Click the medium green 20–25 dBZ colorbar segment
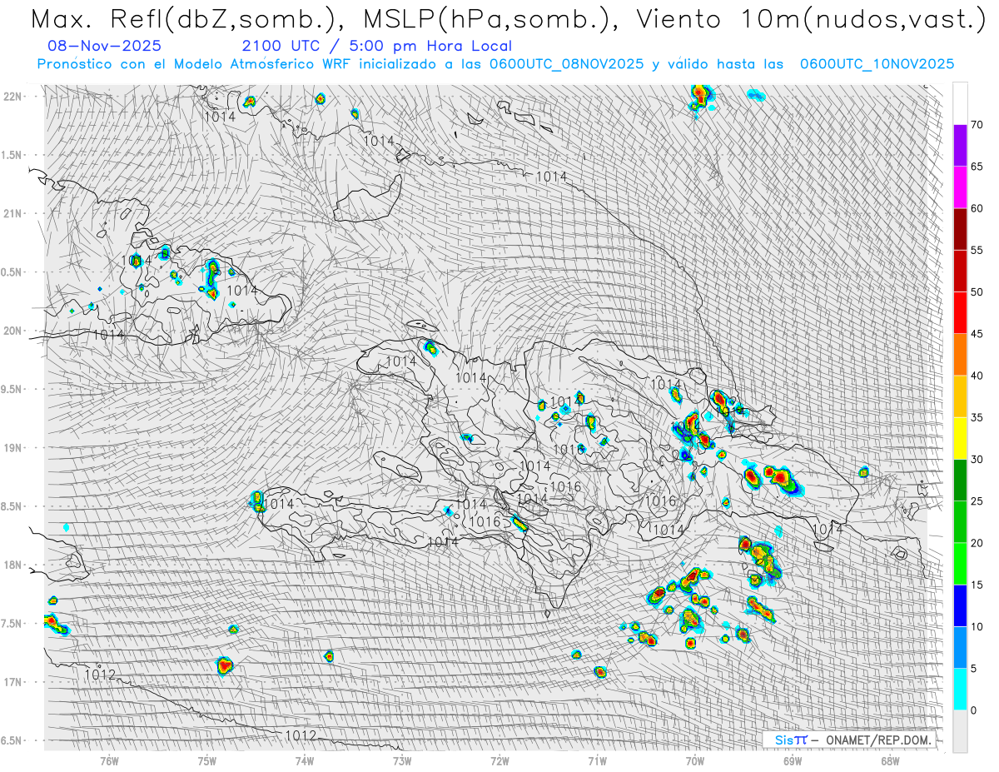The width and height of the screenshot is (999, 772). pos(960,522)
